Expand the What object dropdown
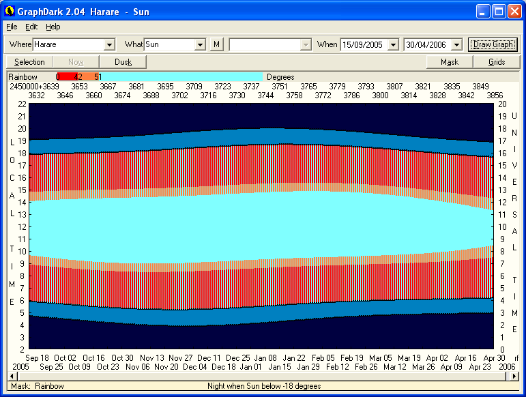 point(200,44)
